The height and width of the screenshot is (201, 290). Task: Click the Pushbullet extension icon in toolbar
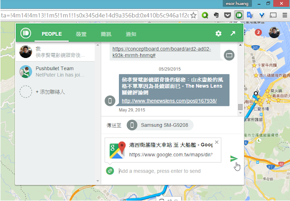(x=239, y=15)
